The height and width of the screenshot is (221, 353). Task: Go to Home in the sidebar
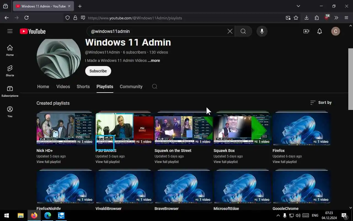tap(10, 51)
